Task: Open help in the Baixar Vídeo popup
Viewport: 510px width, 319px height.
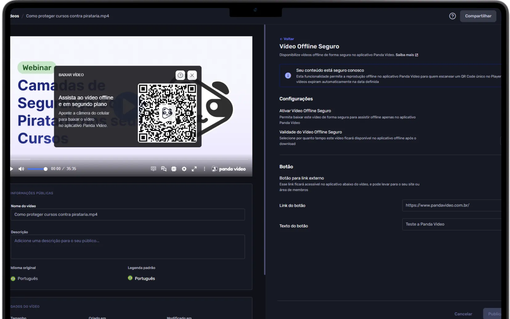Action: tap(180, 75)
